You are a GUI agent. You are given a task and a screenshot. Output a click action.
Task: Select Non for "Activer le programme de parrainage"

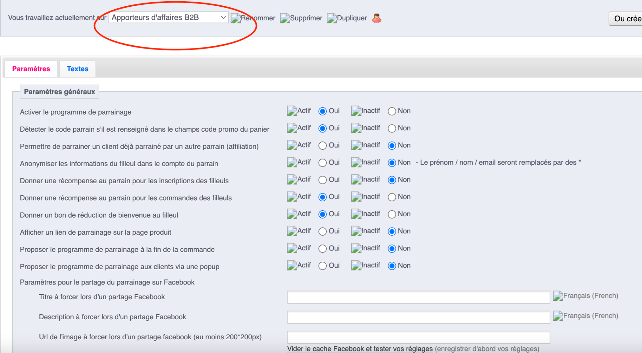(392, 111)
